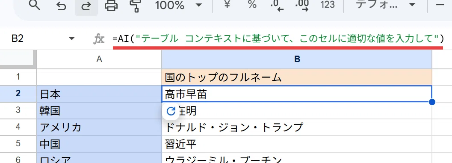Print the spreadsheet
The image size is (452, 163).
coord(111,5)
